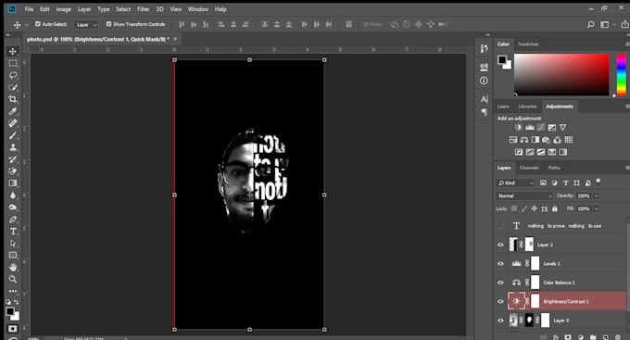This screenshot has width=630, height=340.
Task: Hide the Levels 1 layer
Action: (500, 264)
